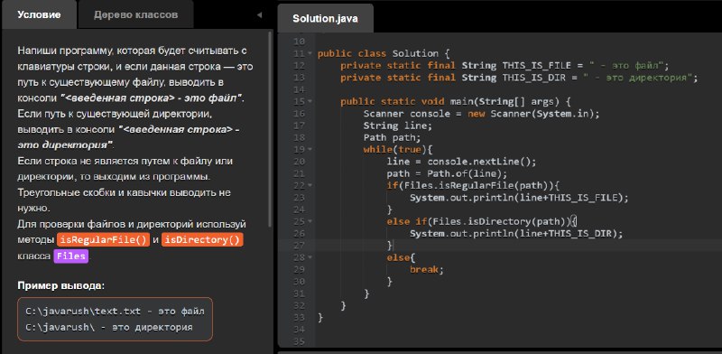Fold the class Solution block at line 11
Screen dimensions: 722x354
(x=310, y=53)
